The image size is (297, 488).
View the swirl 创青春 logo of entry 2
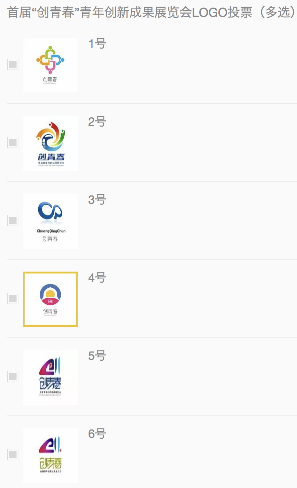50,143
